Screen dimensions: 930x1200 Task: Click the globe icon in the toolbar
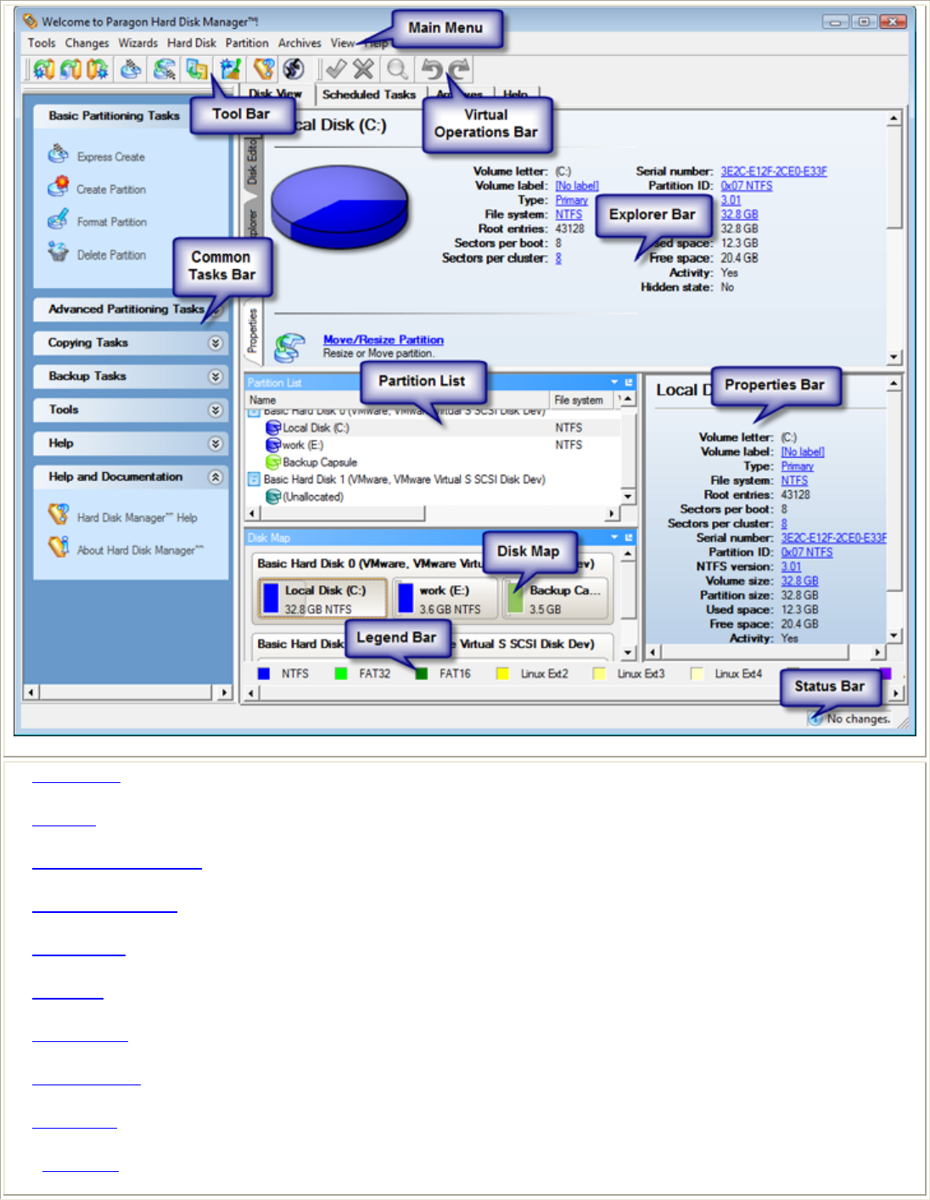point(294,70)
